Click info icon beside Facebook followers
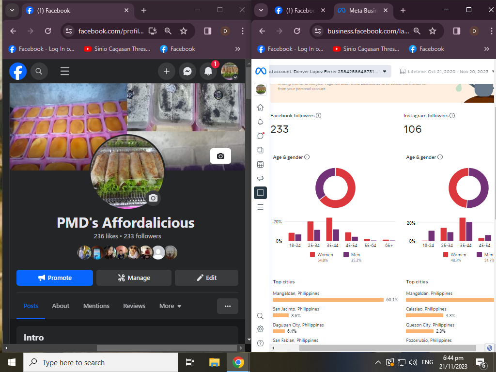 point(319,116)
